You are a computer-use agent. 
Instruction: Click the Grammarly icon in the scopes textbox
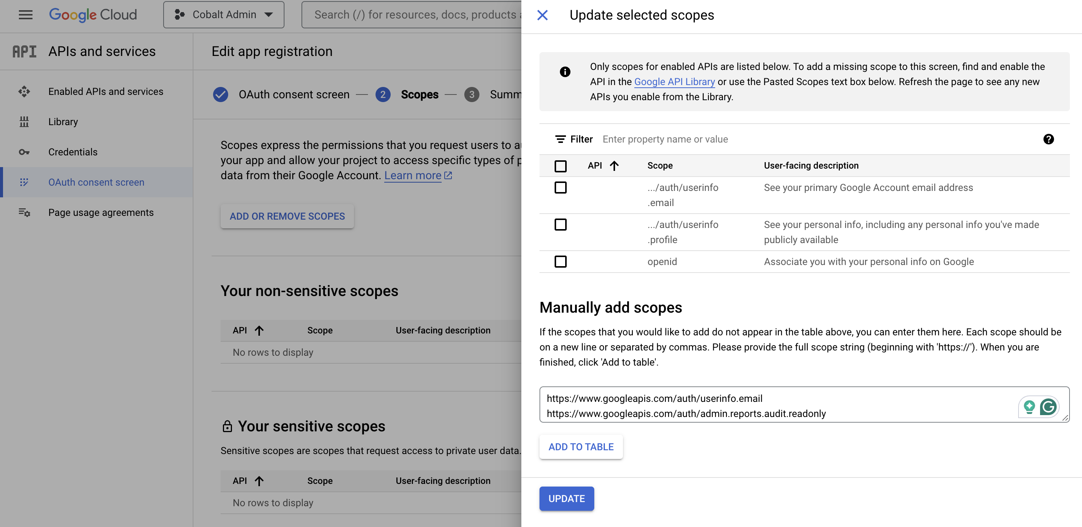[x=1048, y=407]
